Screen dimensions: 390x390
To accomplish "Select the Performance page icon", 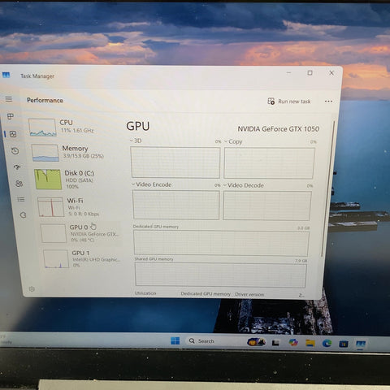I will [x=13, y=134].
